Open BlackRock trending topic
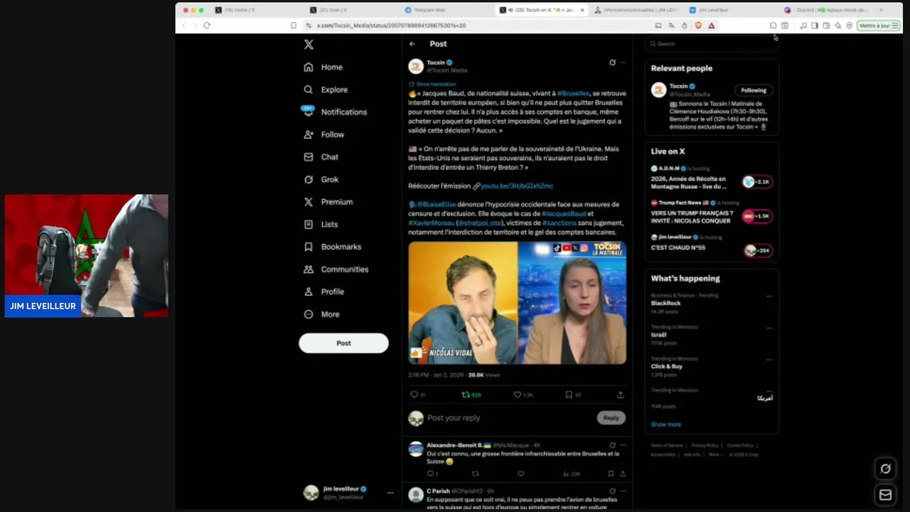Viewport: 910px width, 512px height. (x=665, y=303)
